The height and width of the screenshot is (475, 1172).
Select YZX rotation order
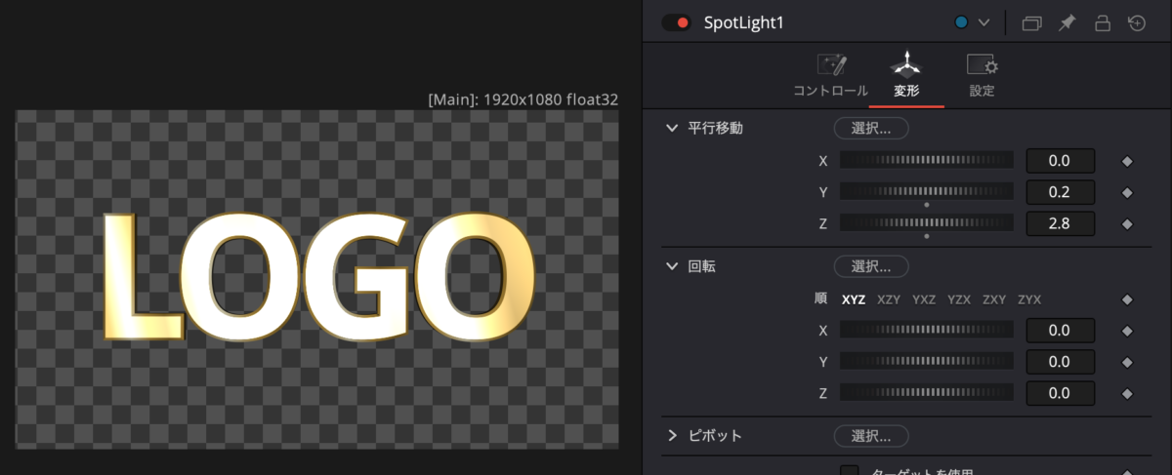click(x=959, y=299)
